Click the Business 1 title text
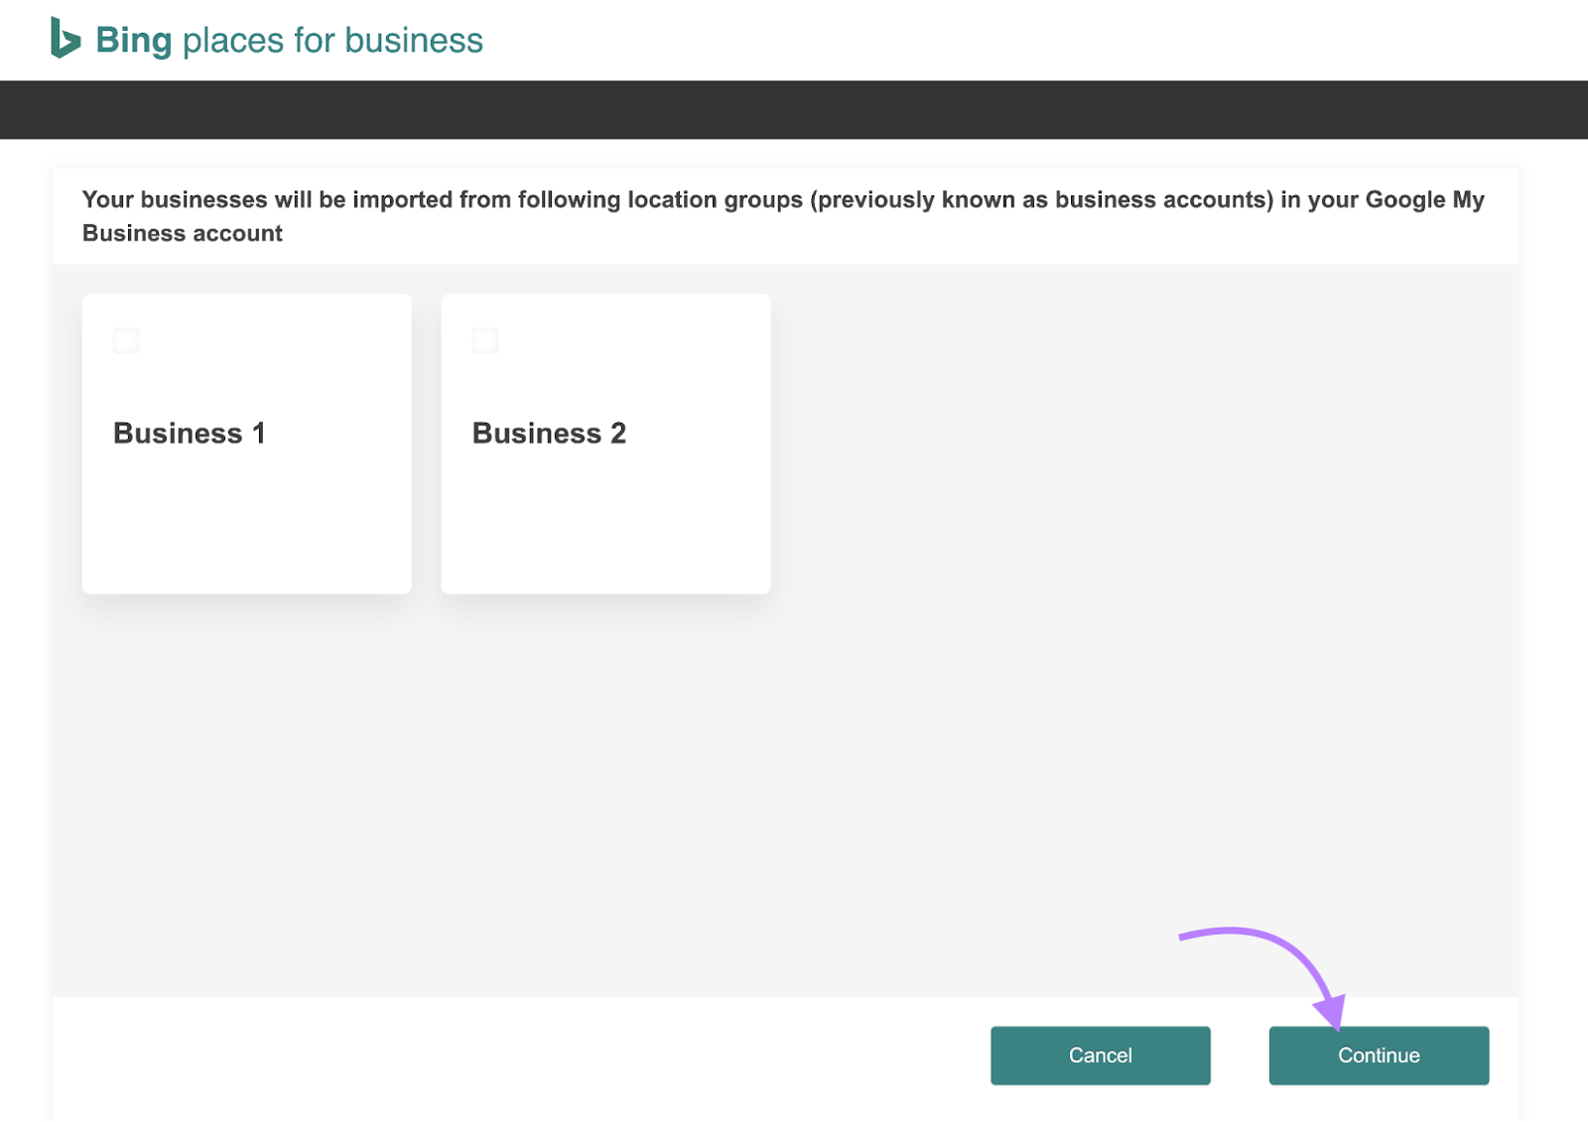1588x1122 pixels. 189,433
